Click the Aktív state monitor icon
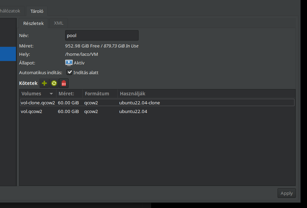 coord(69,63)
